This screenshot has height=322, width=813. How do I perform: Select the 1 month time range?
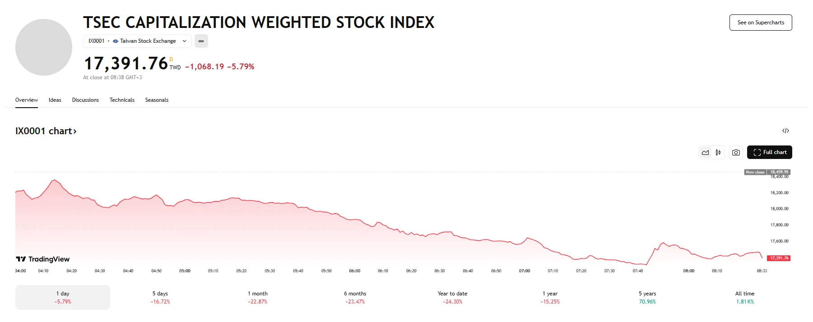[x=258, y=297]
